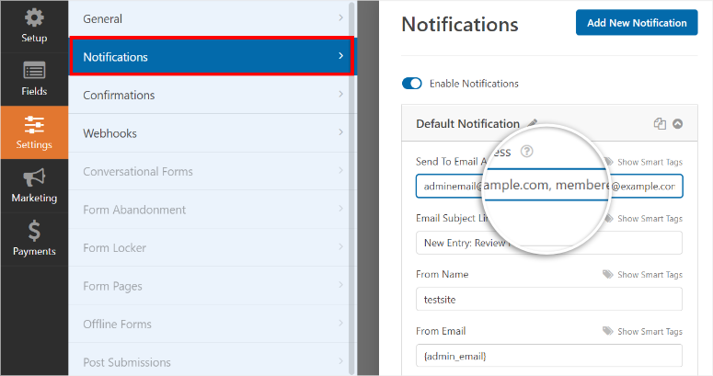
Task: Open the Form Abandonment section
Action: tap(213, 209)
